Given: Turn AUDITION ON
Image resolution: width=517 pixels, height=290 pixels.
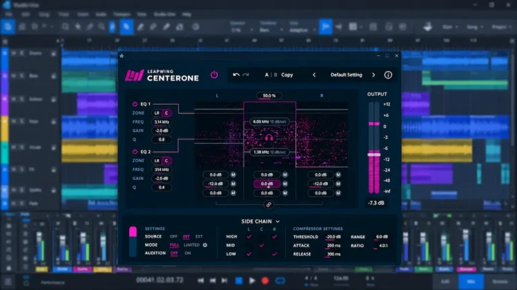Looking at the screenshot, I should pos(188,253).
